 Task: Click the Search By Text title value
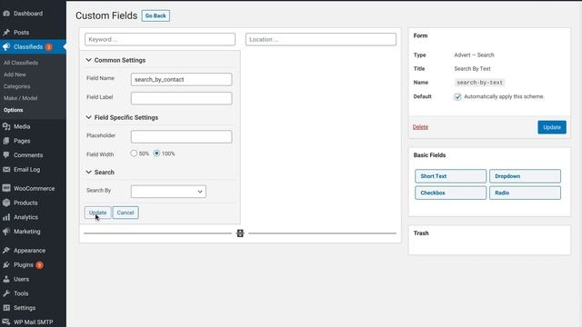point(472,69)
